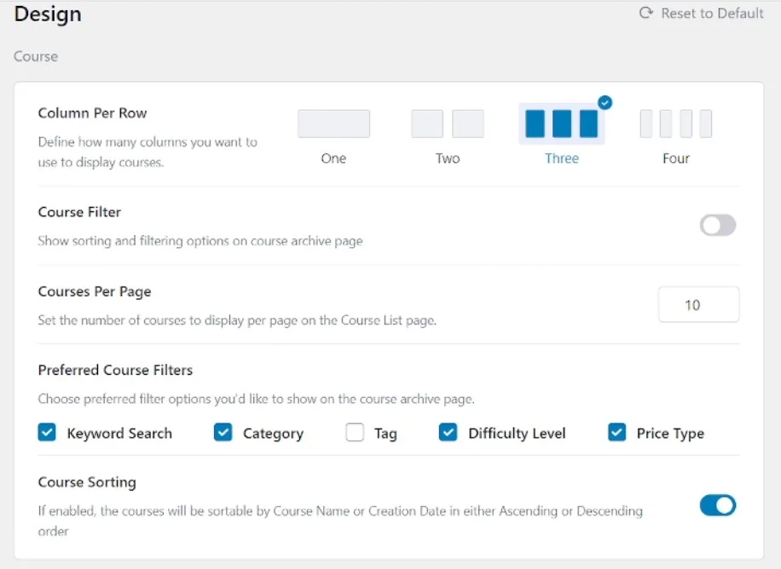Enable the Course Filter toggle
Image resolution: width=781 pixels, height=569 pixels.
coord(718,225)
